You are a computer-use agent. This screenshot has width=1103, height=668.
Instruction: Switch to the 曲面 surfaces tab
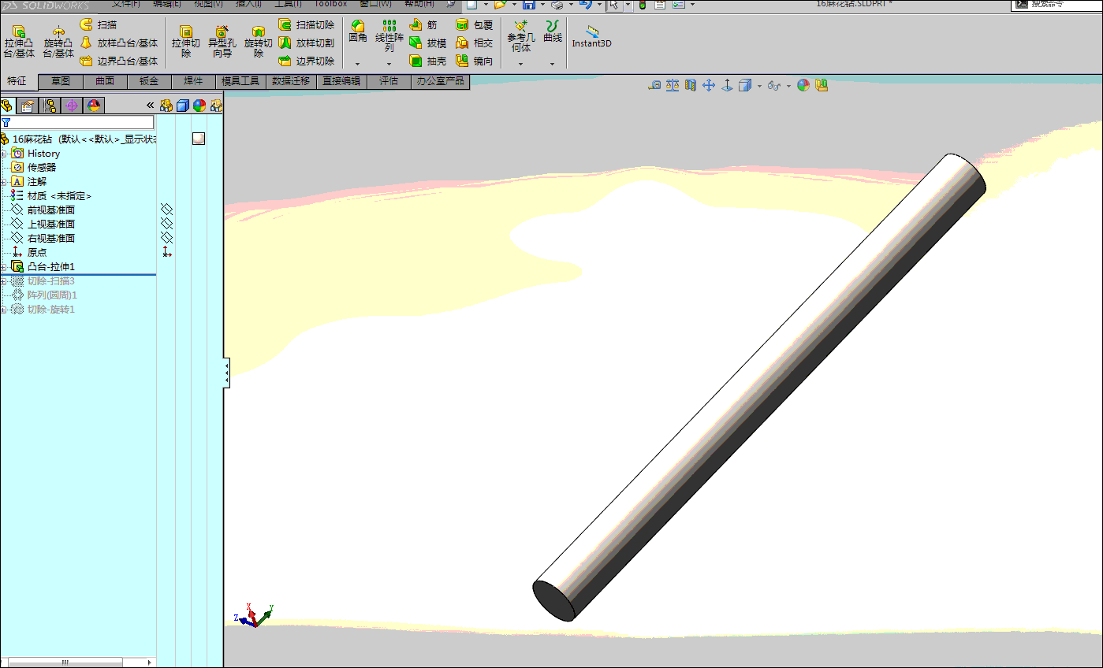pos(105,81)
